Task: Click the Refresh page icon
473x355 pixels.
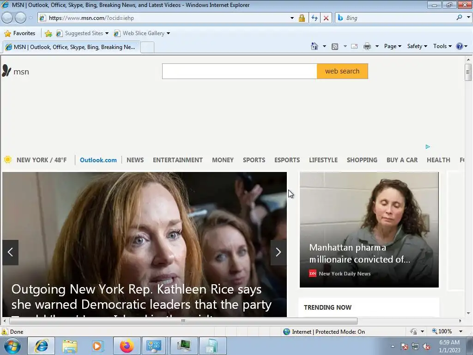Action: pos(314,18)
